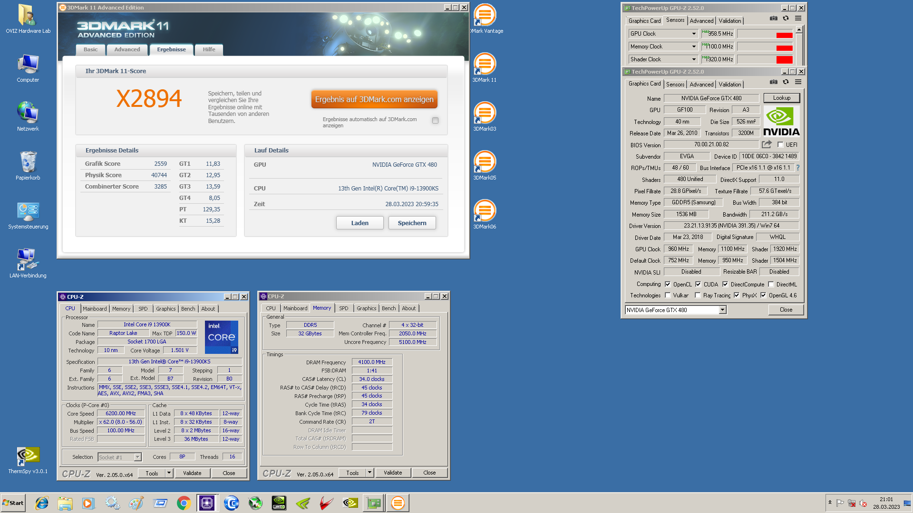Open the OVIZ Hardware Lab desktop folder
913x513 pixels.
tap(28, 19)
